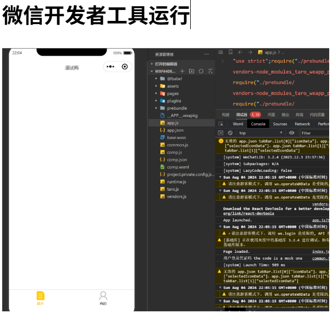Click the new folder icon in explorer

pyautogui.click(x=192, y=71)
